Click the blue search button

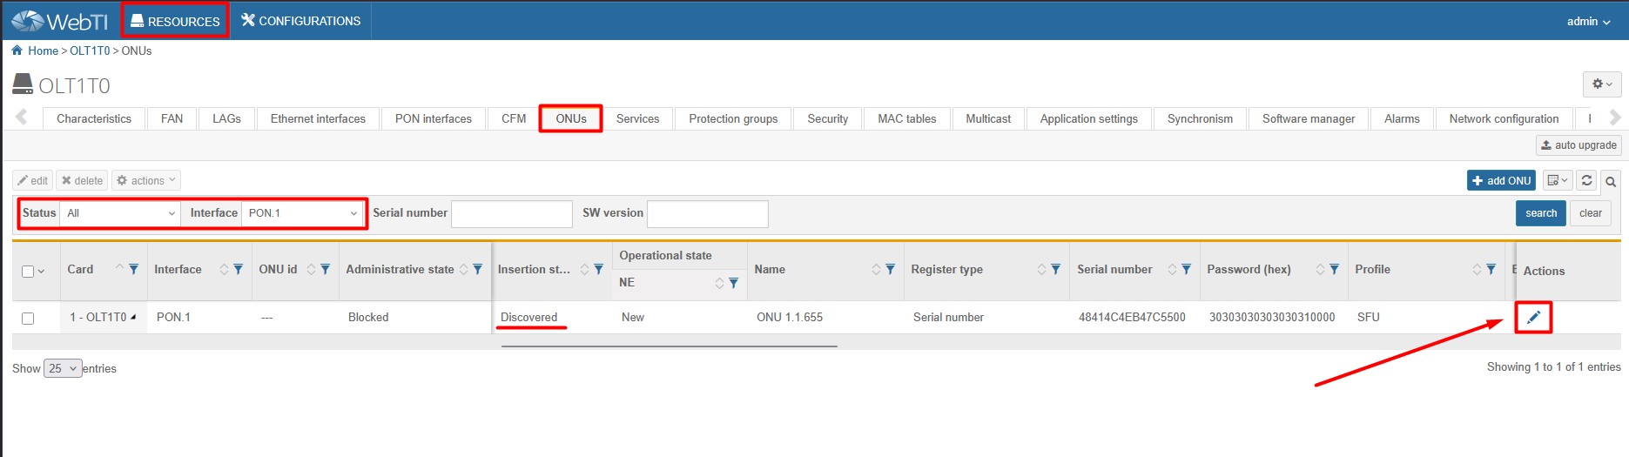point(1540,213)
